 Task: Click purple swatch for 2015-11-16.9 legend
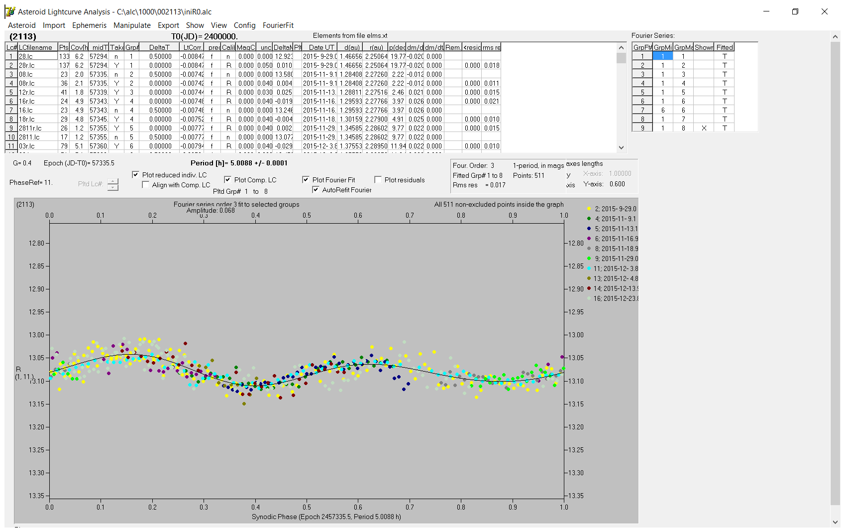point(589,239)
